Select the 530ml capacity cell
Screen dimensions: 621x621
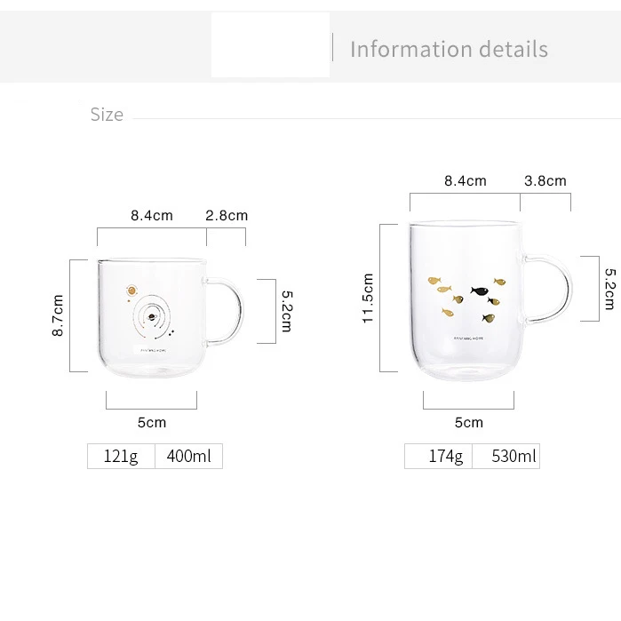tap(506, 457)
